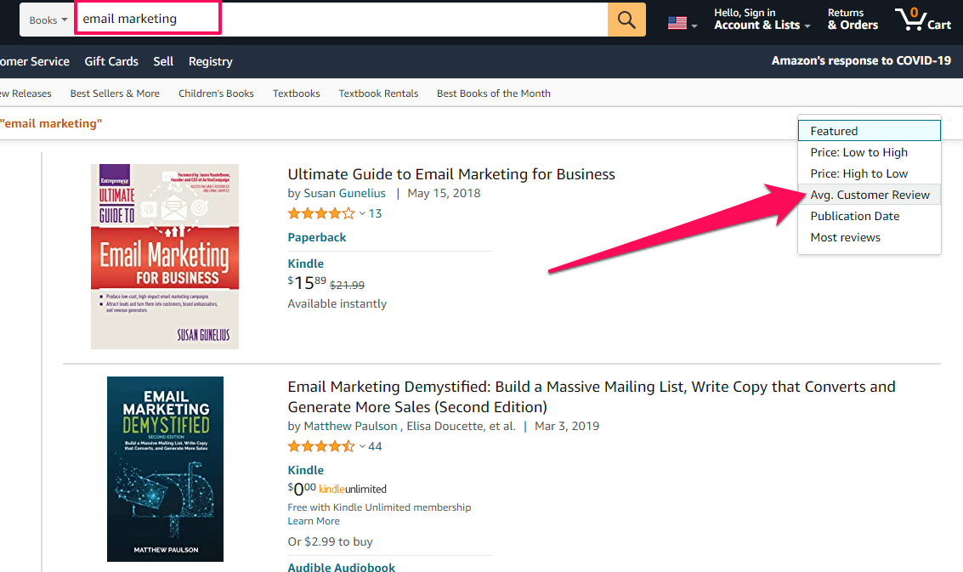The height and width of the screenshot is (572, 963).
Task: Select Publication Date sort option
Action: tap(854, 216)
